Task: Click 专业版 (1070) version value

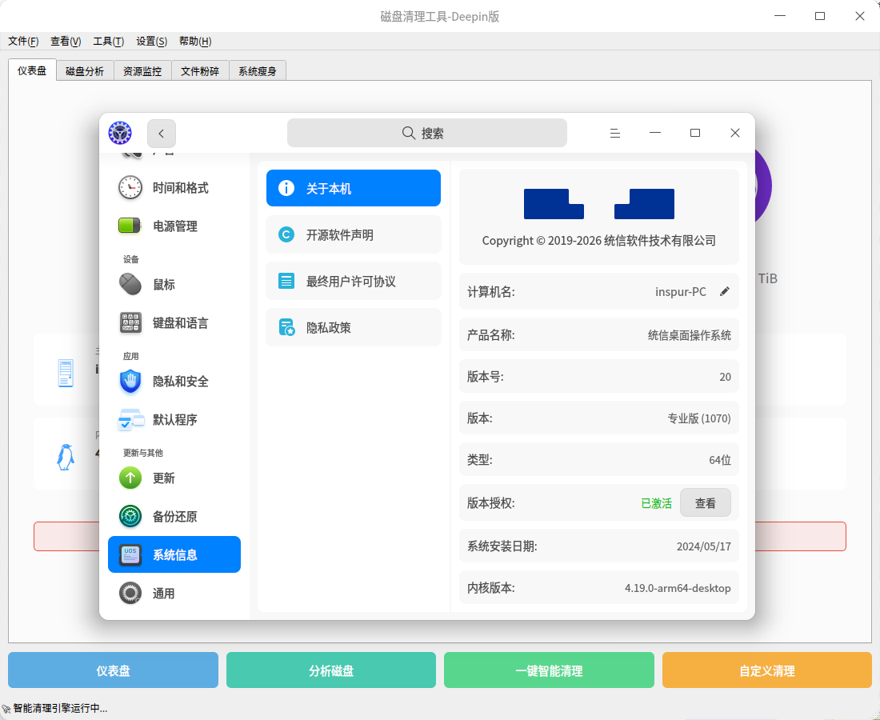Action: [698, 418]
